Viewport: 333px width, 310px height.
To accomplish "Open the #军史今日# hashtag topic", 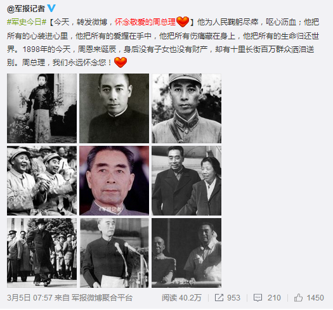I will click(x=27, y=22).
